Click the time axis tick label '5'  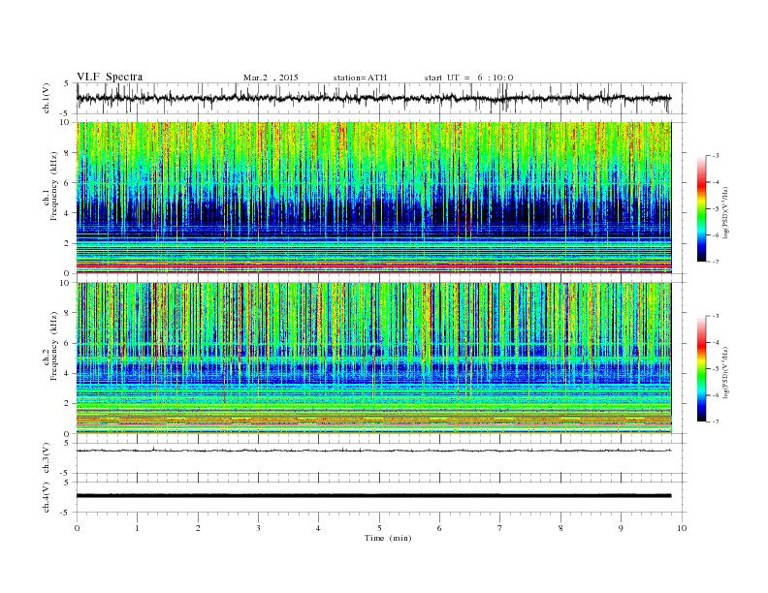pyautogui.click(x=379, y=528)
